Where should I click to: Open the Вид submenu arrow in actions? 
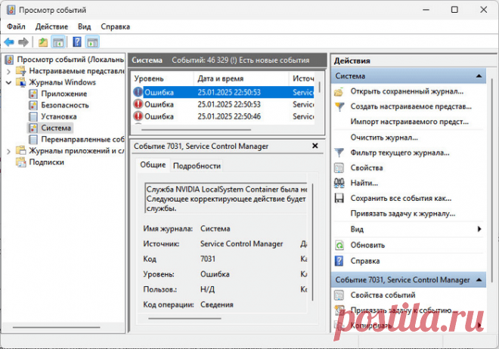point(479,229)
